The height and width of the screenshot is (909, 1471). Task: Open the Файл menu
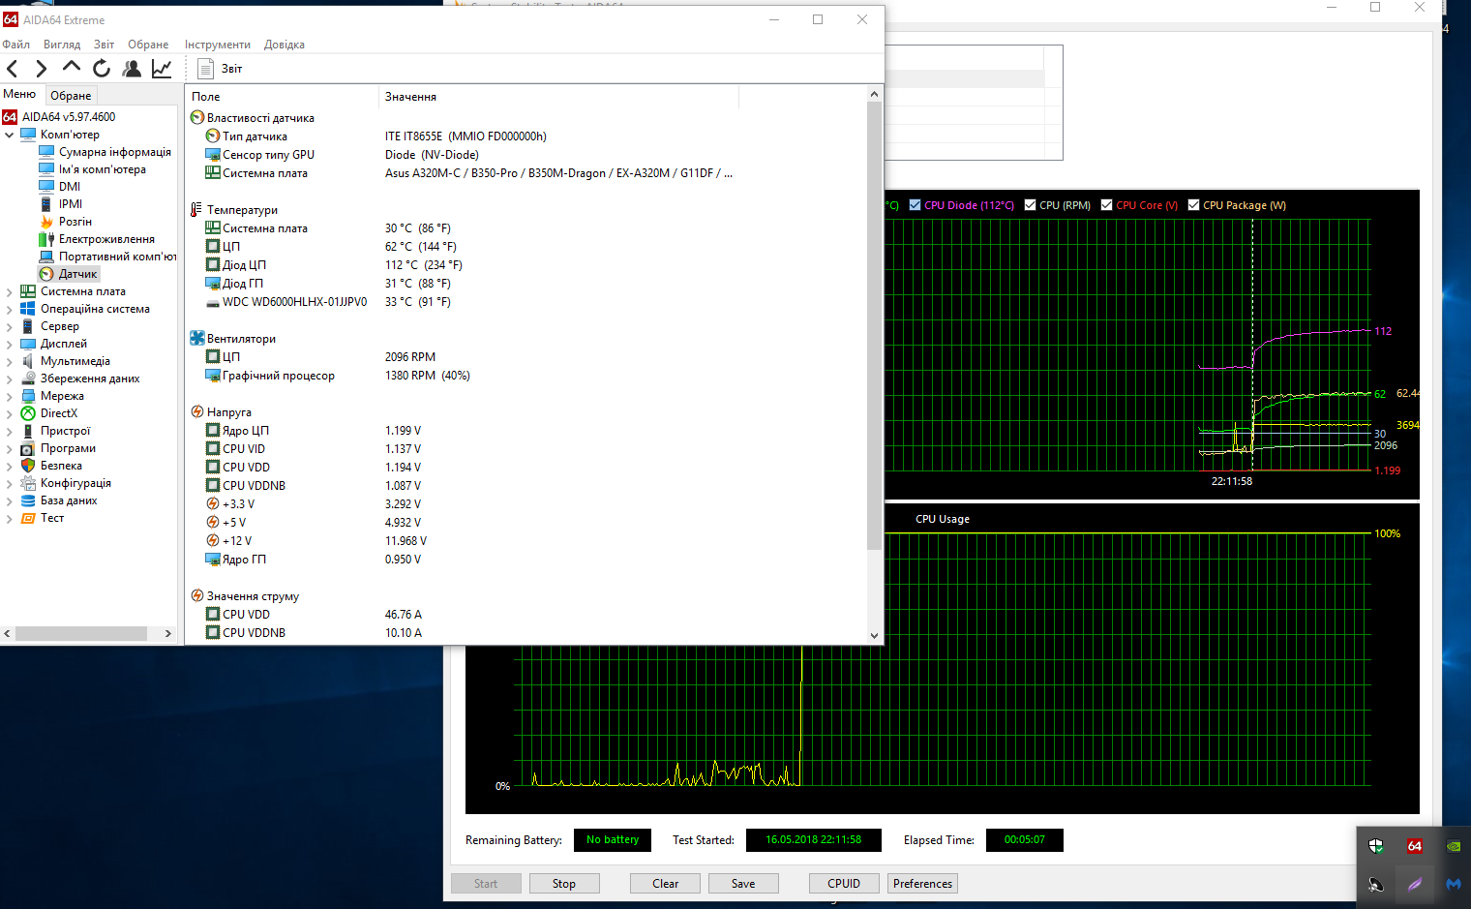16,45
